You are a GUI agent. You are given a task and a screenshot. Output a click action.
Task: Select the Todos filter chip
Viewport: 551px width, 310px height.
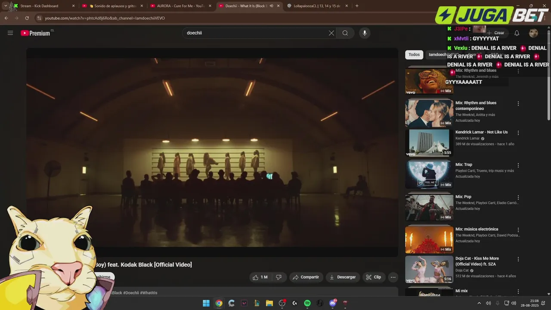pos(414,55)
